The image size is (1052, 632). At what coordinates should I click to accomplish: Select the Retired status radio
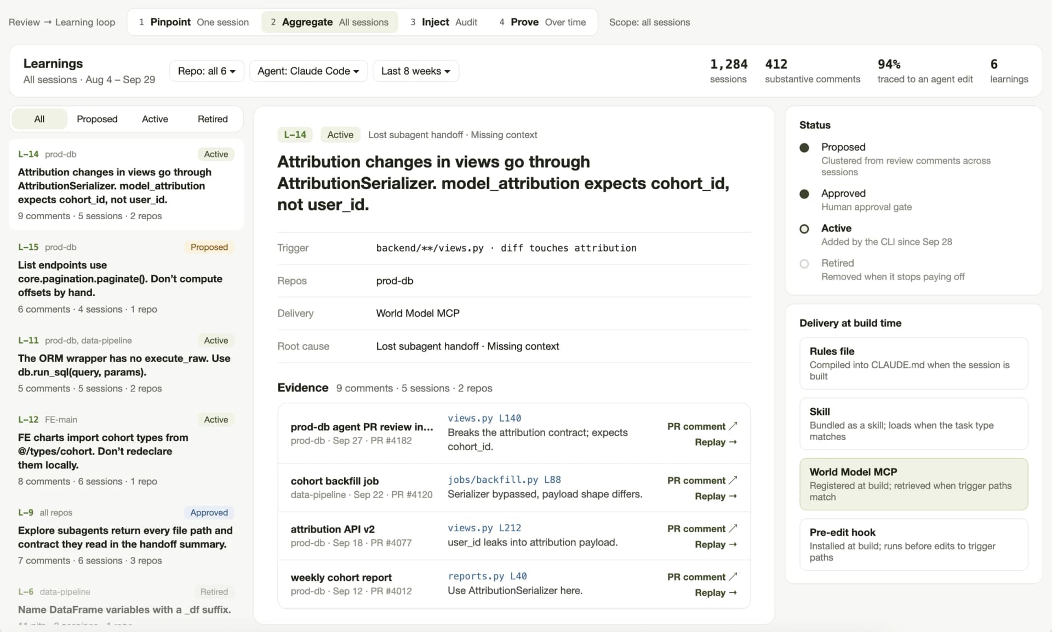point(804,264)
